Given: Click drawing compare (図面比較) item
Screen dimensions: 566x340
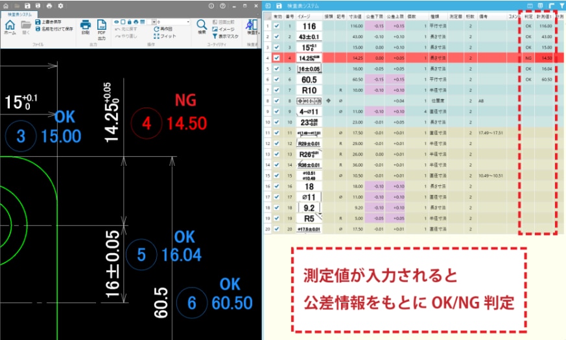Looking at the screenshot, I should [x=224, y=22].
